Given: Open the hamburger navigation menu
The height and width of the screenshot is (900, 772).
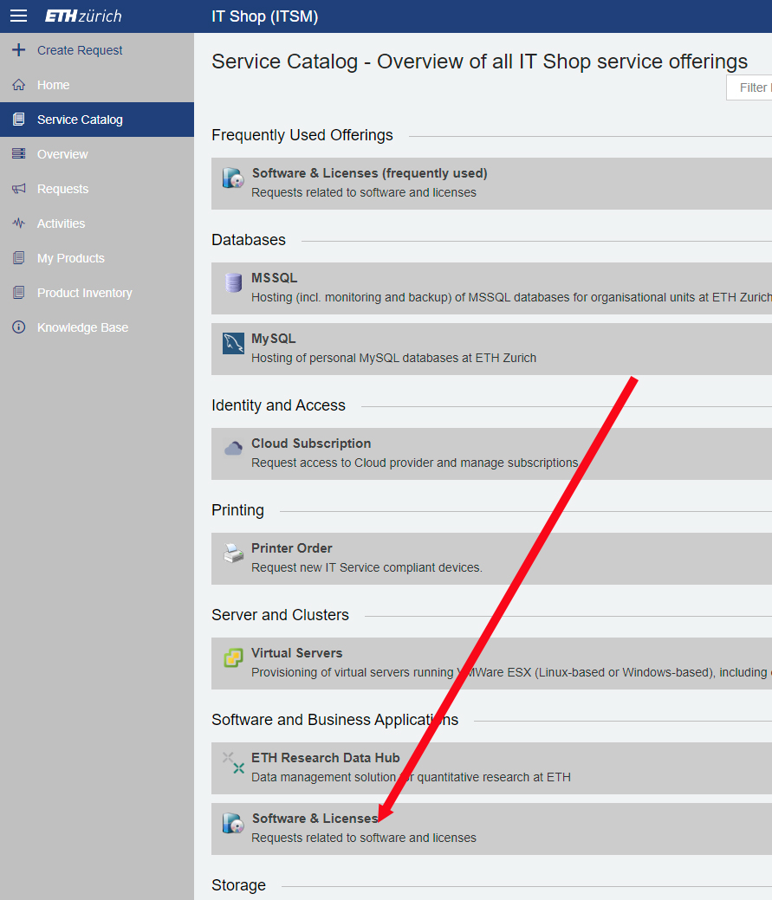Looking at the screenshot, I should (x=18, y=16).
